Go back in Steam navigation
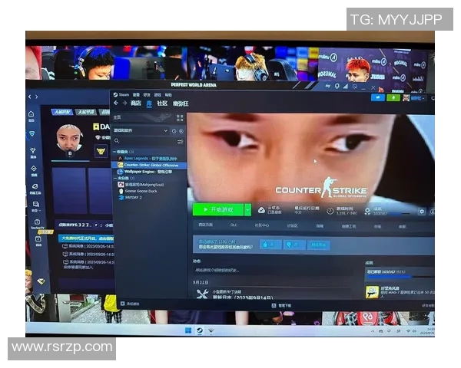461x368 pixels. point(116,103)
